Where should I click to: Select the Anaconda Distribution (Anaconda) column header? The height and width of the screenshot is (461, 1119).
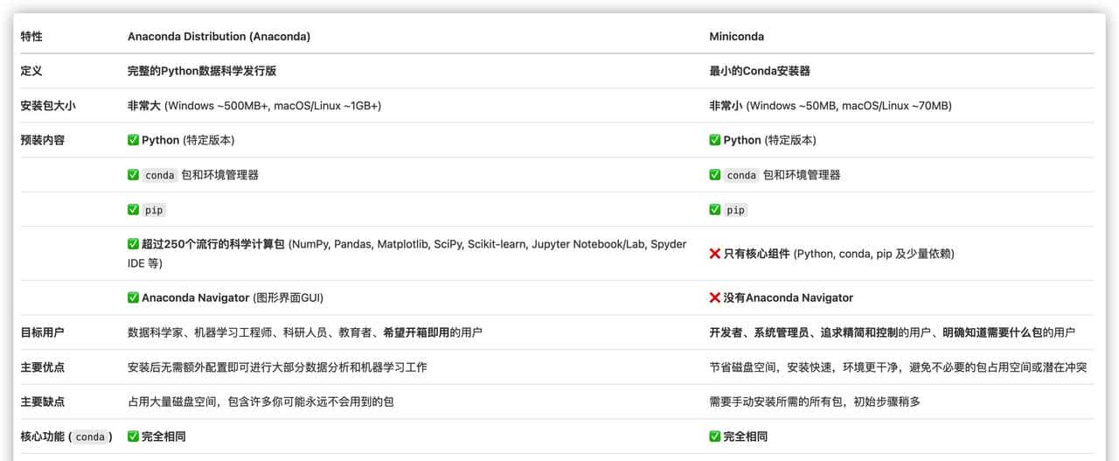point(219,37)
